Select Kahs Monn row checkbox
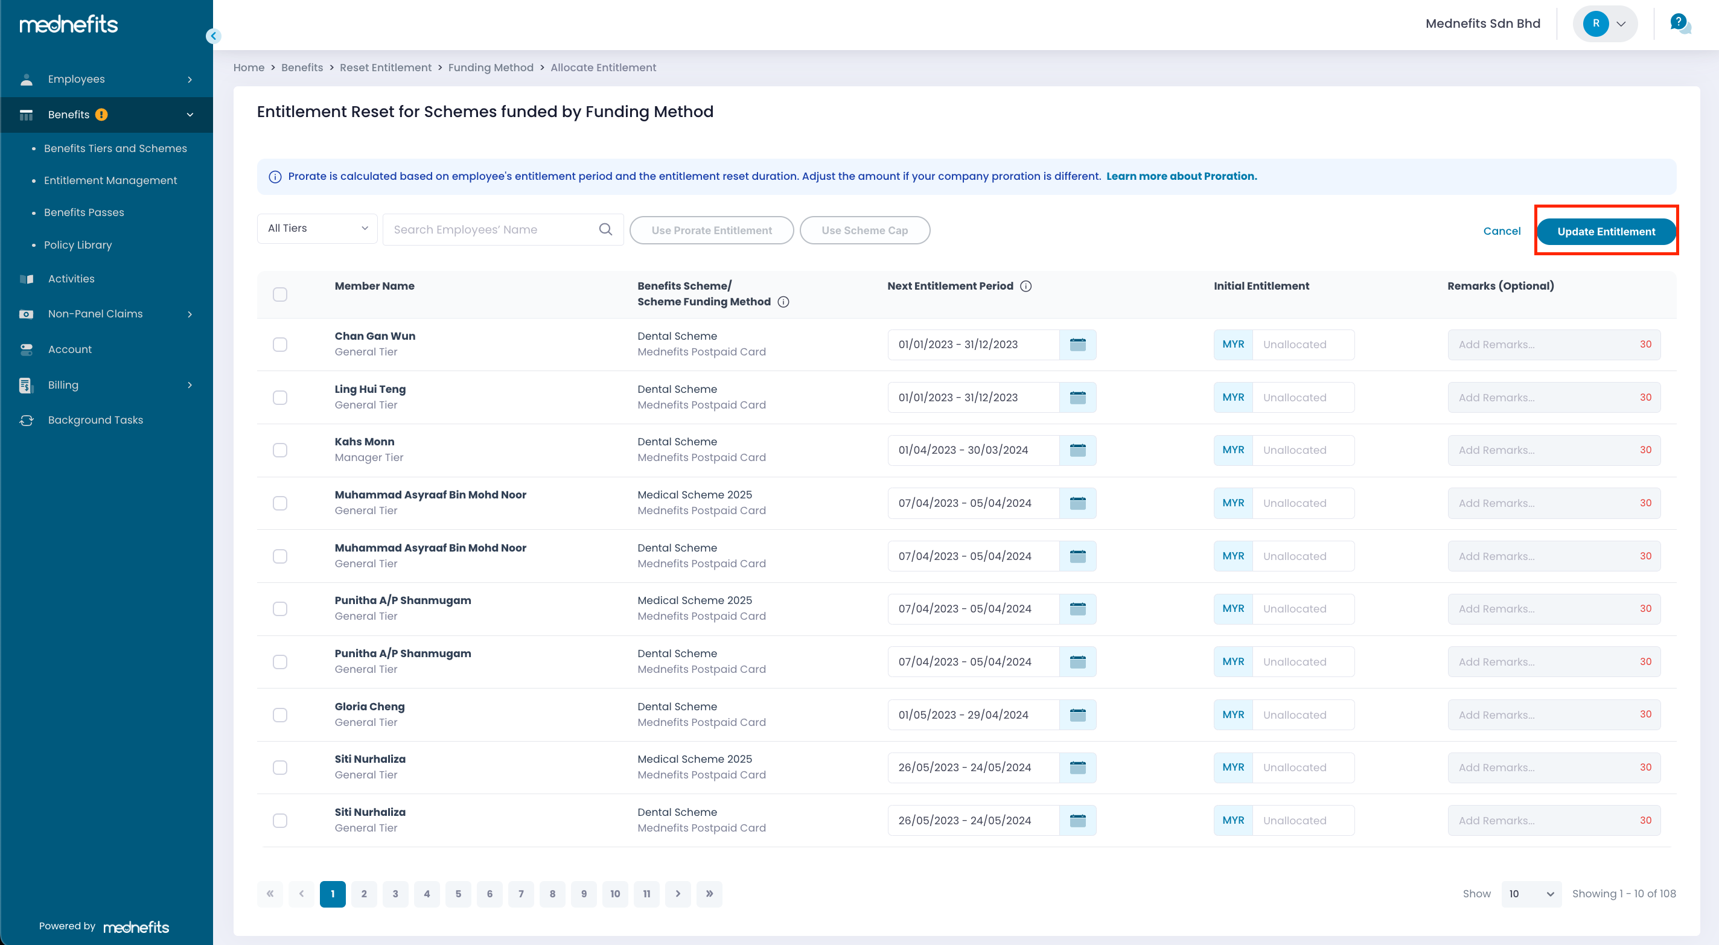1719x945 pixels. pos(280,451)
